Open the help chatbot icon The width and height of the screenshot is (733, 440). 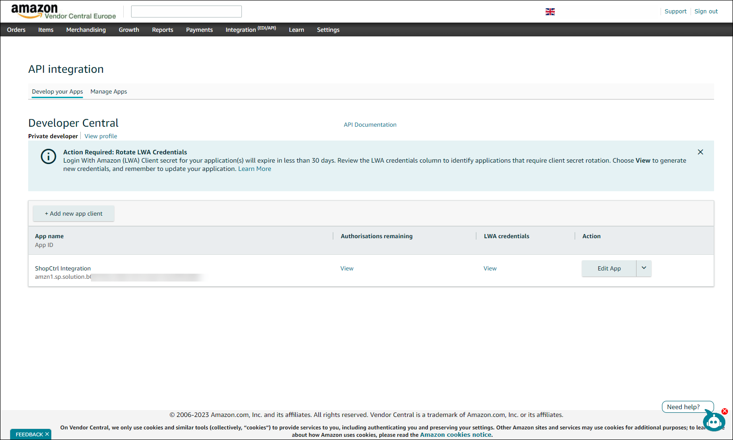[x=714, y=421]
